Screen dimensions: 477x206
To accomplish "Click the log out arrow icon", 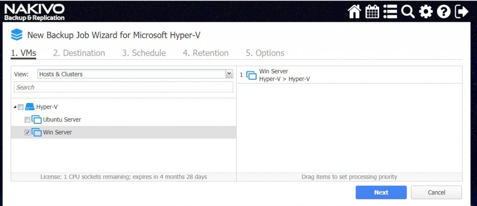I will [x=461, y=12].
